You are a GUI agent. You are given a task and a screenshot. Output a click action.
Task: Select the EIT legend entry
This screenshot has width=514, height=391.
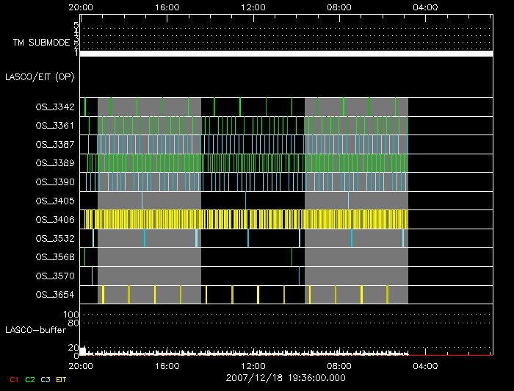tap(61, 379)
